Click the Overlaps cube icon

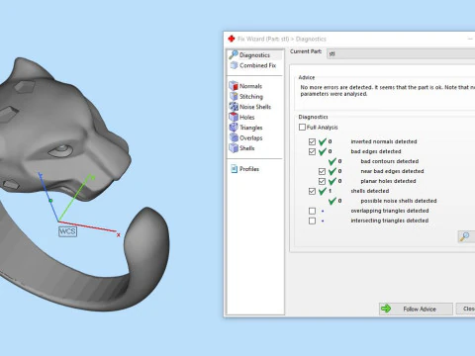pos(234,137)
